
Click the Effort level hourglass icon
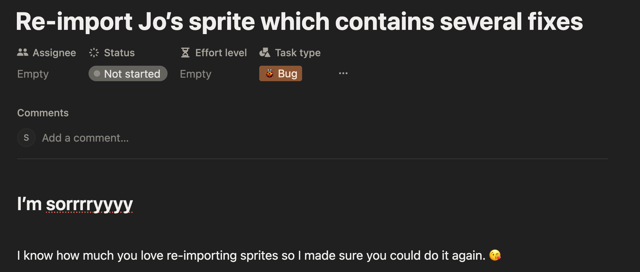click(x=185, y=53)
